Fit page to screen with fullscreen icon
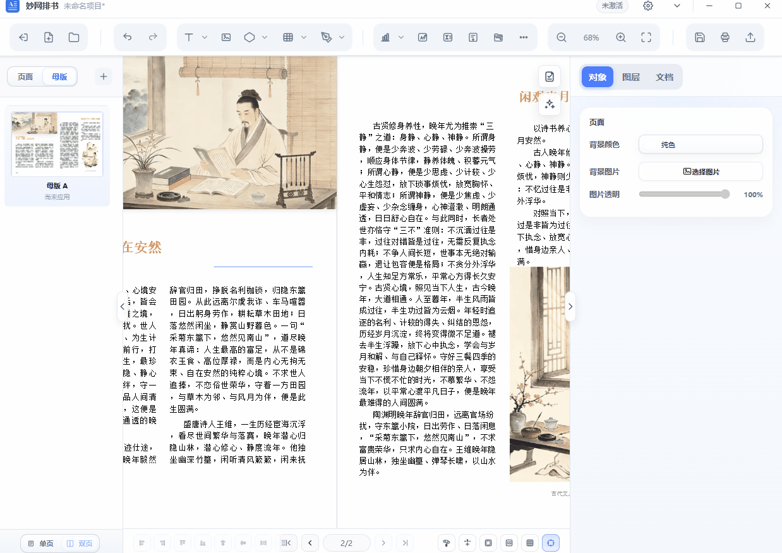The width and height of the screenshot is (782, 553). click(x=646, y=37)
